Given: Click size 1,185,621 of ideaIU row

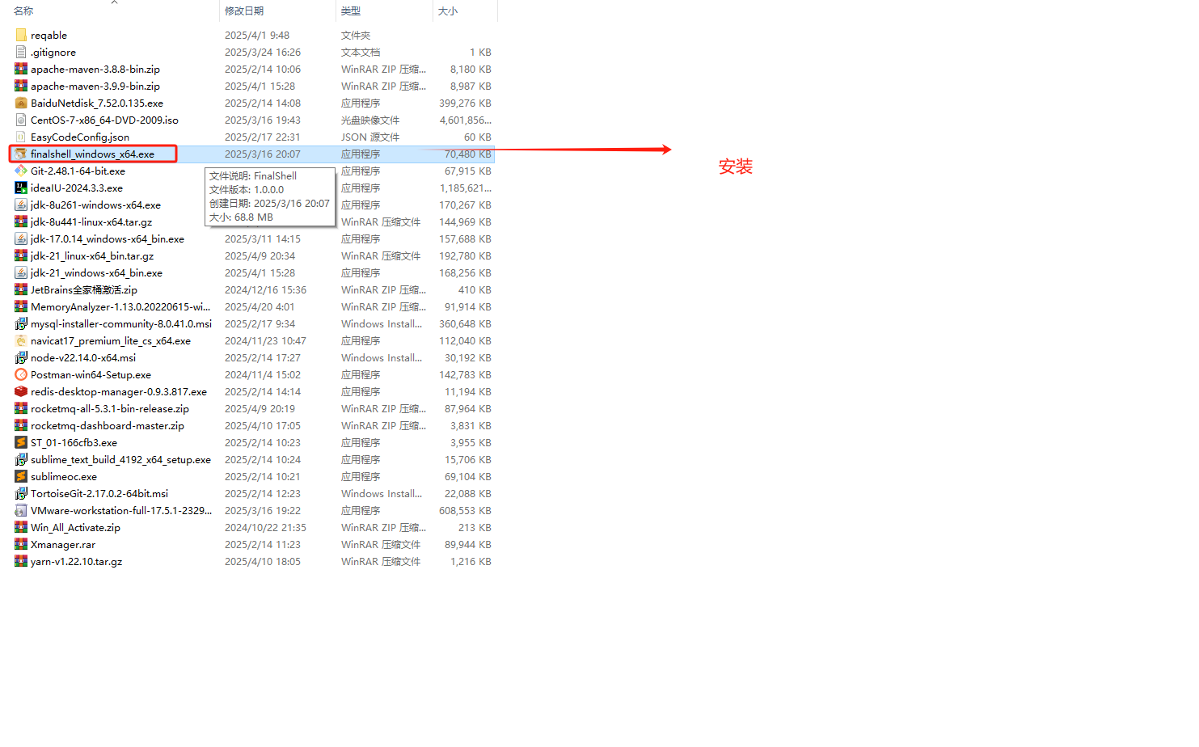Looking at the screenshot, I should click(x=466, y=188).
